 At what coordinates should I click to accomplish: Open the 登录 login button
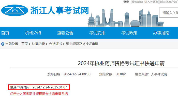[126, 2]
